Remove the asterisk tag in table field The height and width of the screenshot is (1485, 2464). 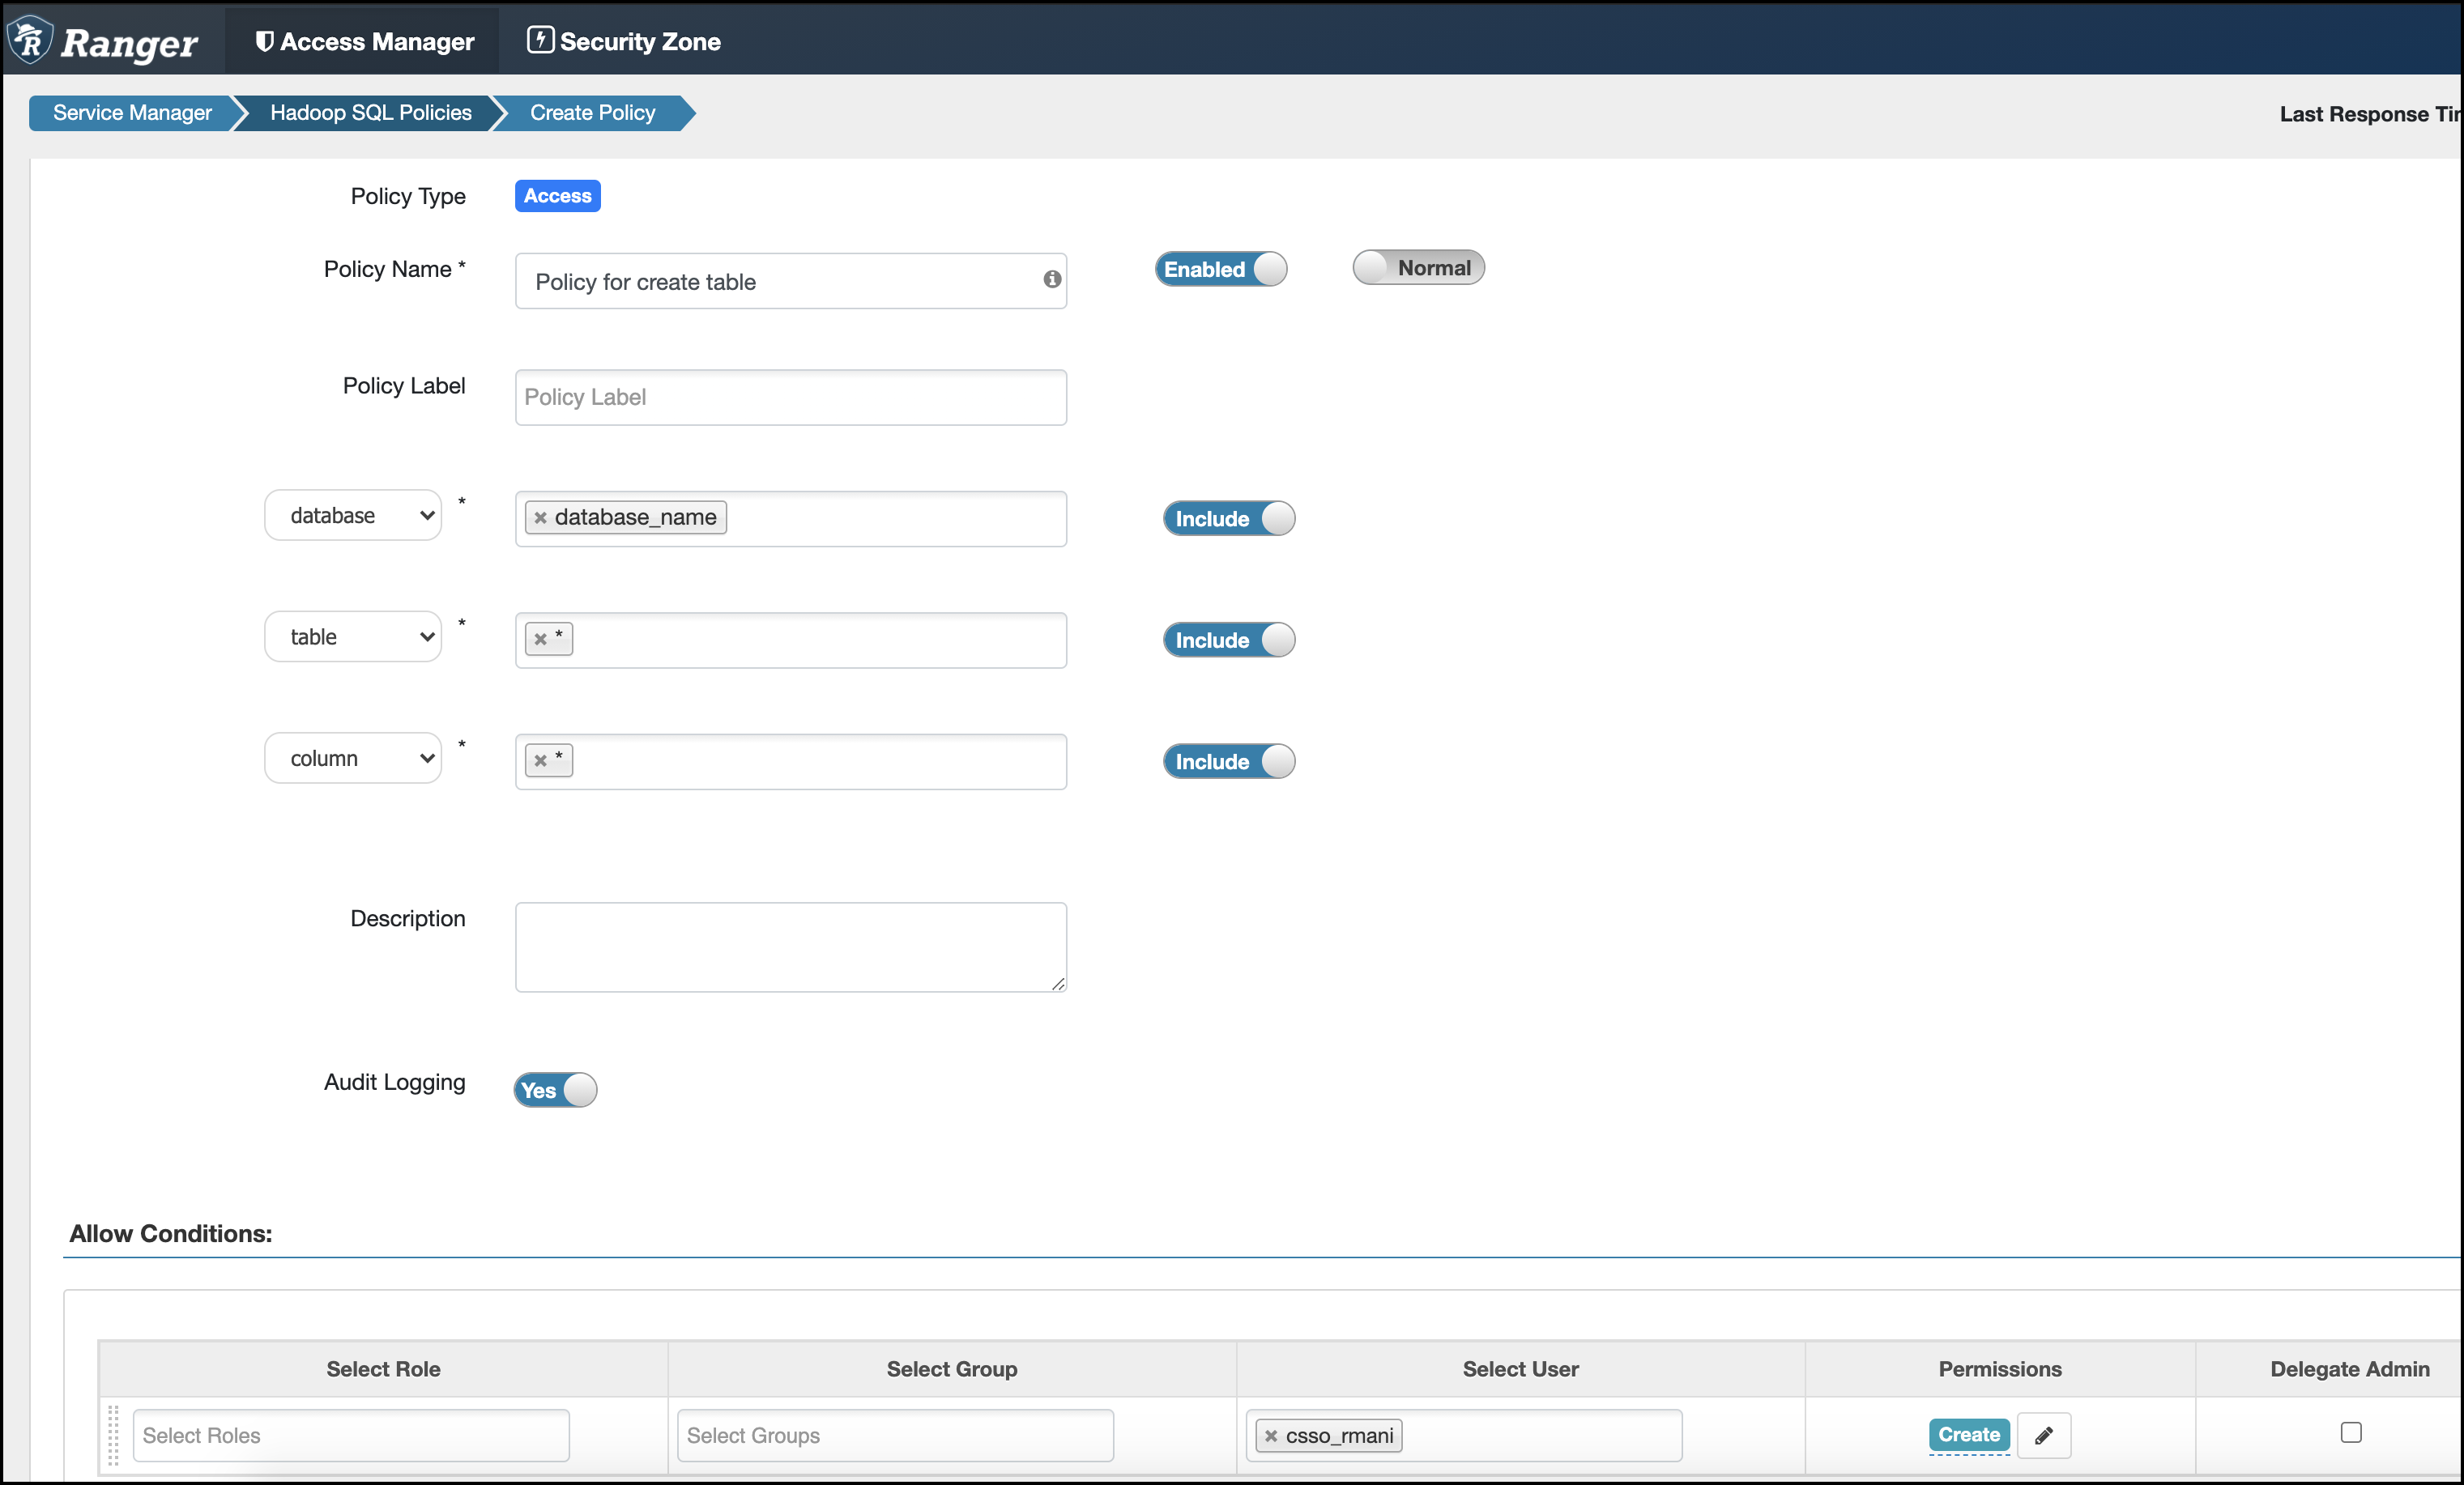[541, 640]
